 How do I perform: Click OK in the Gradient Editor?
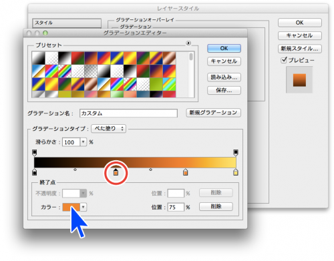pyautogui.click(x=224, y=48)
